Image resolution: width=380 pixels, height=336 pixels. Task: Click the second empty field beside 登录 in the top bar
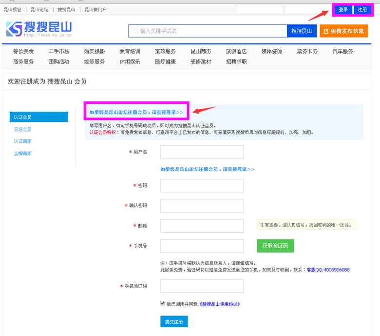point(307,9)
